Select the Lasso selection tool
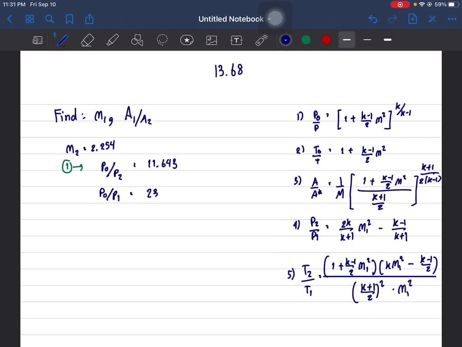 [x=162, y=40]
